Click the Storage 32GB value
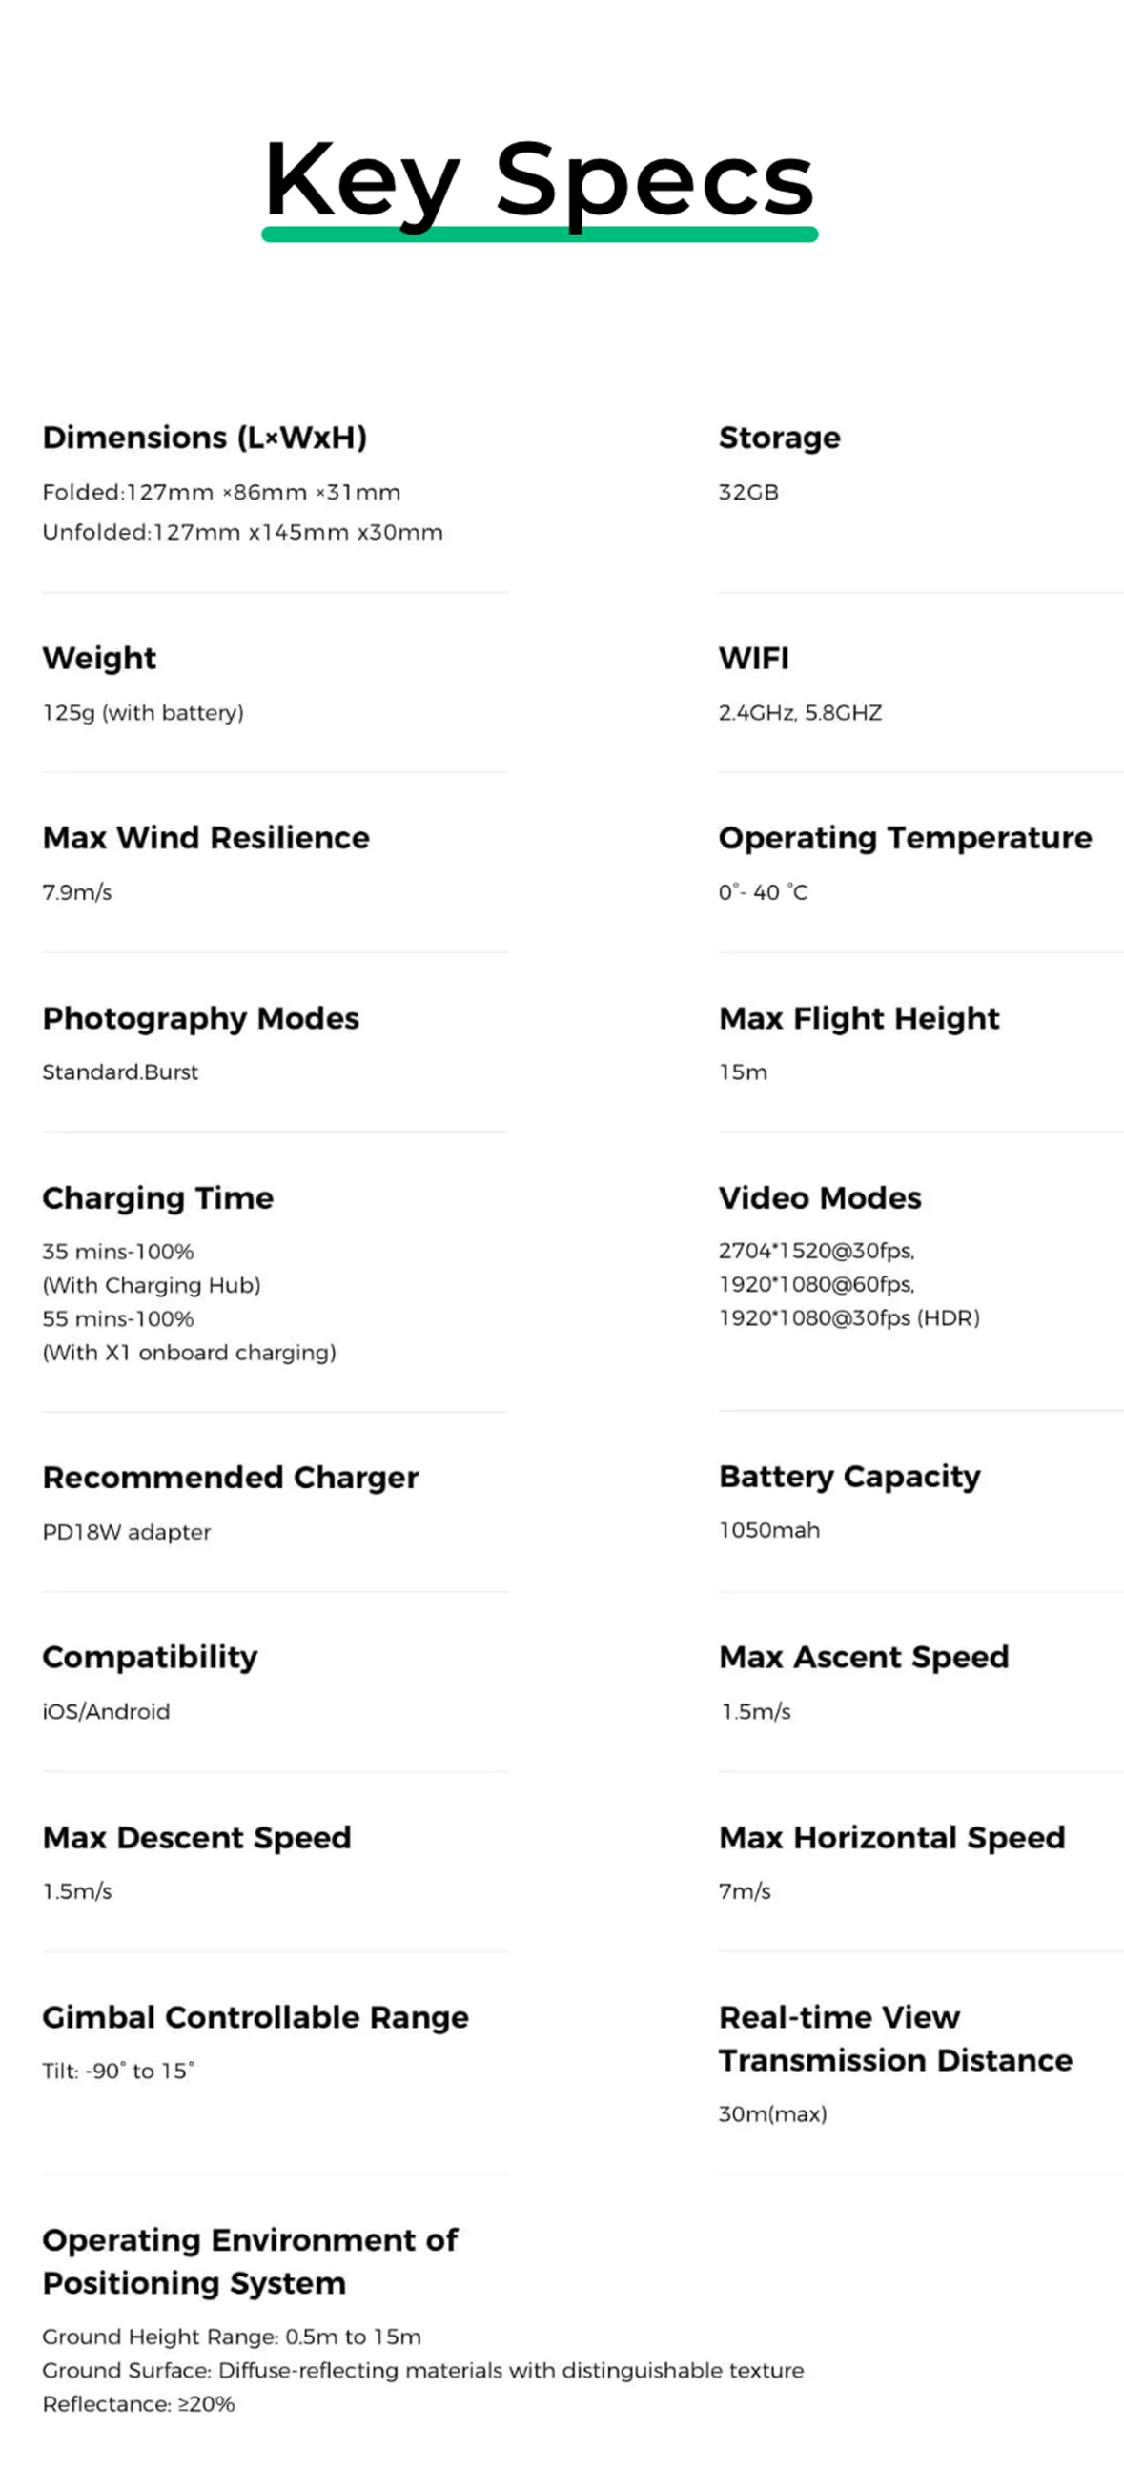This screenshot has width=1124, height=2490. coord(748,492)
